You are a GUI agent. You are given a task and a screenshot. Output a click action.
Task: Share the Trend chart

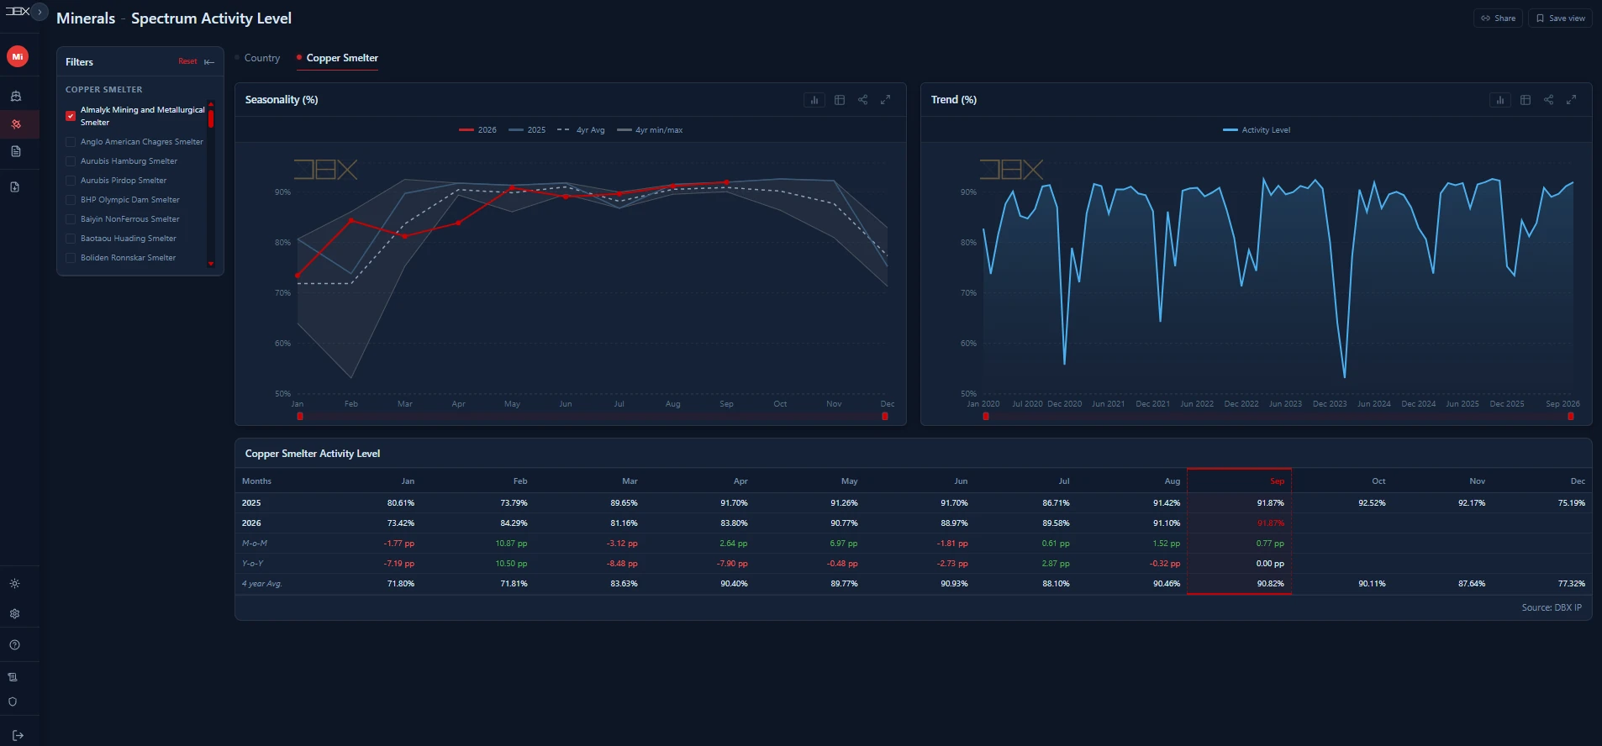[1548, 100]
